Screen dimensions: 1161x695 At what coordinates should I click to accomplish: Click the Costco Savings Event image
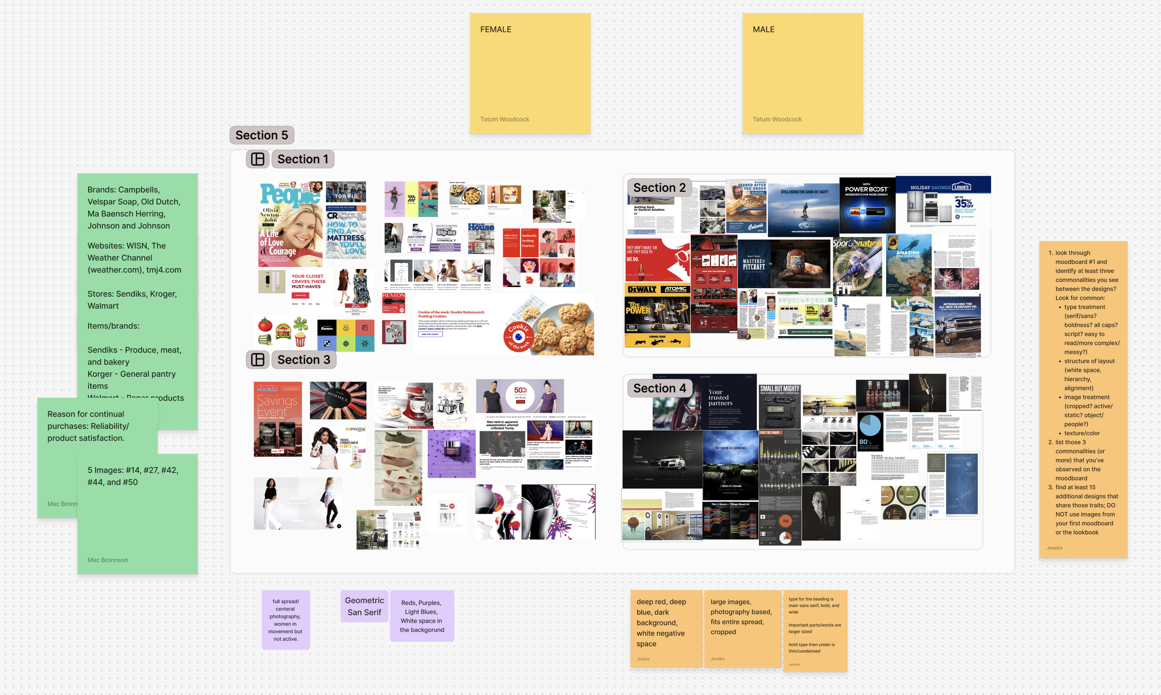click(278, 419)
